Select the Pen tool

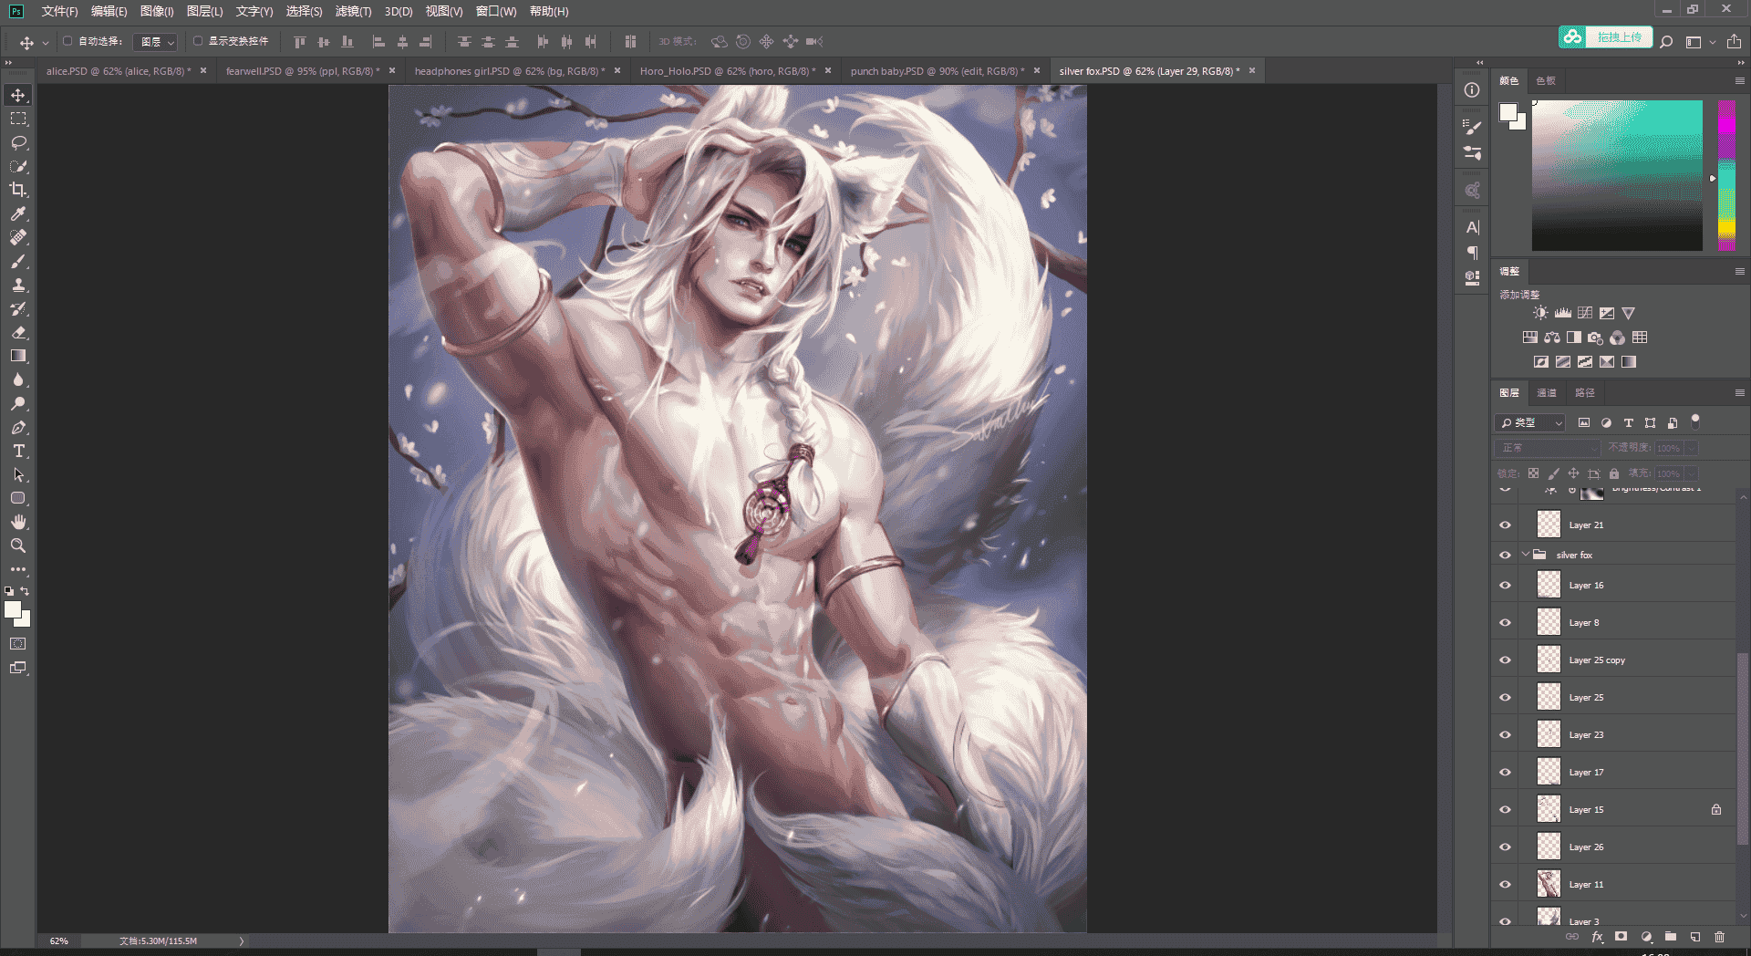point(18,427)
